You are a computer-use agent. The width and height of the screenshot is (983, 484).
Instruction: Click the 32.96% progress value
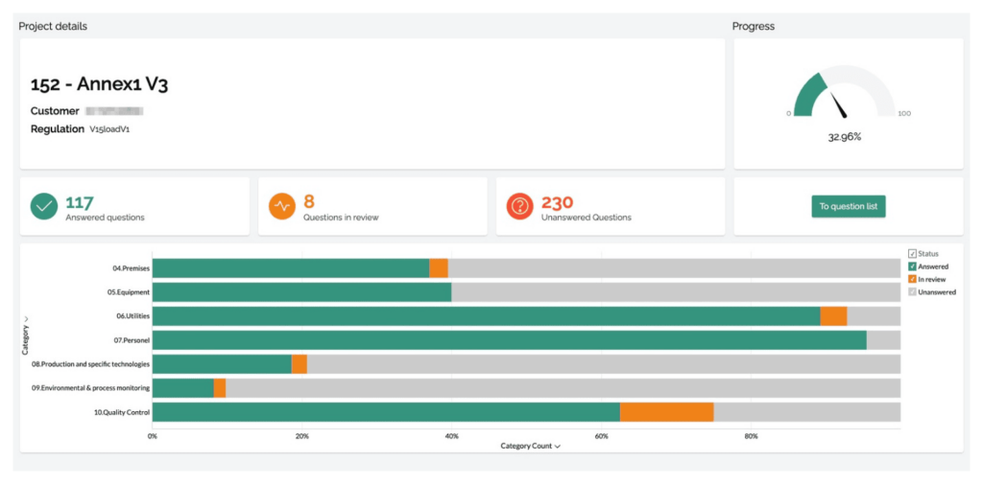pos(845,136)
